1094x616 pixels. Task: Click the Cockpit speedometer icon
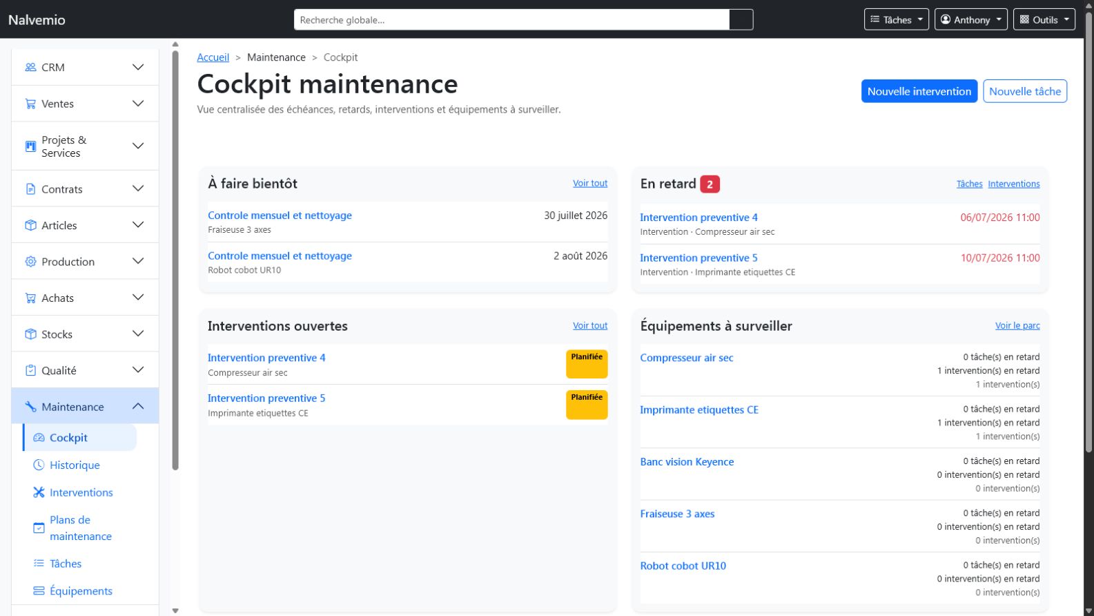[39, 438]
